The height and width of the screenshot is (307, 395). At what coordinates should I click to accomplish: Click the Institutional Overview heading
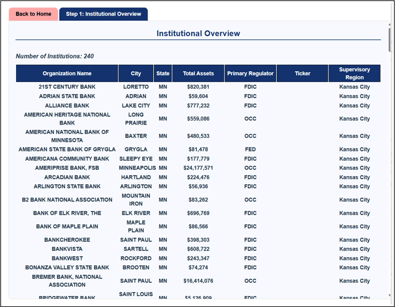click(x=198, y=33)
